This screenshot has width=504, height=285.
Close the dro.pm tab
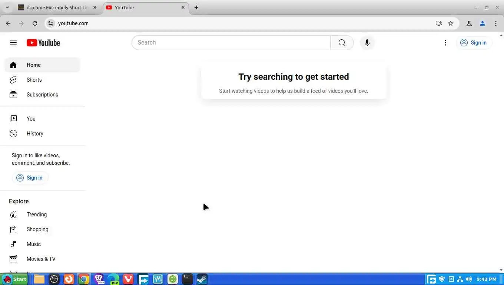(x=95, y=7)
